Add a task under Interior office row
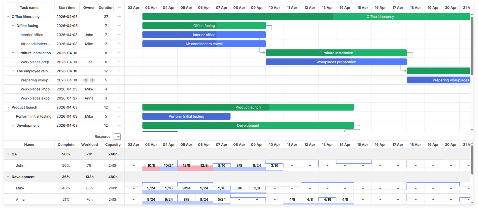 tap(119, 35)
